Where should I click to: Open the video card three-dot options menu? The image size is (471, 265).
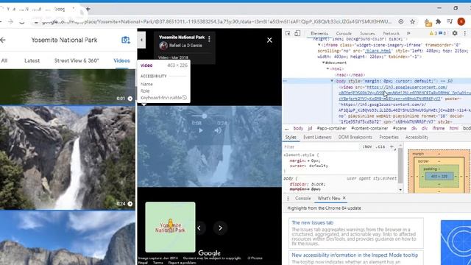[x=209, y=39]
